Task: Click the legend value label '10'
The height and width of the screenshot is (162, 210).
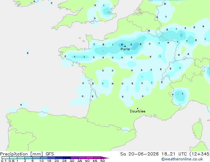Action: point(41,161)
